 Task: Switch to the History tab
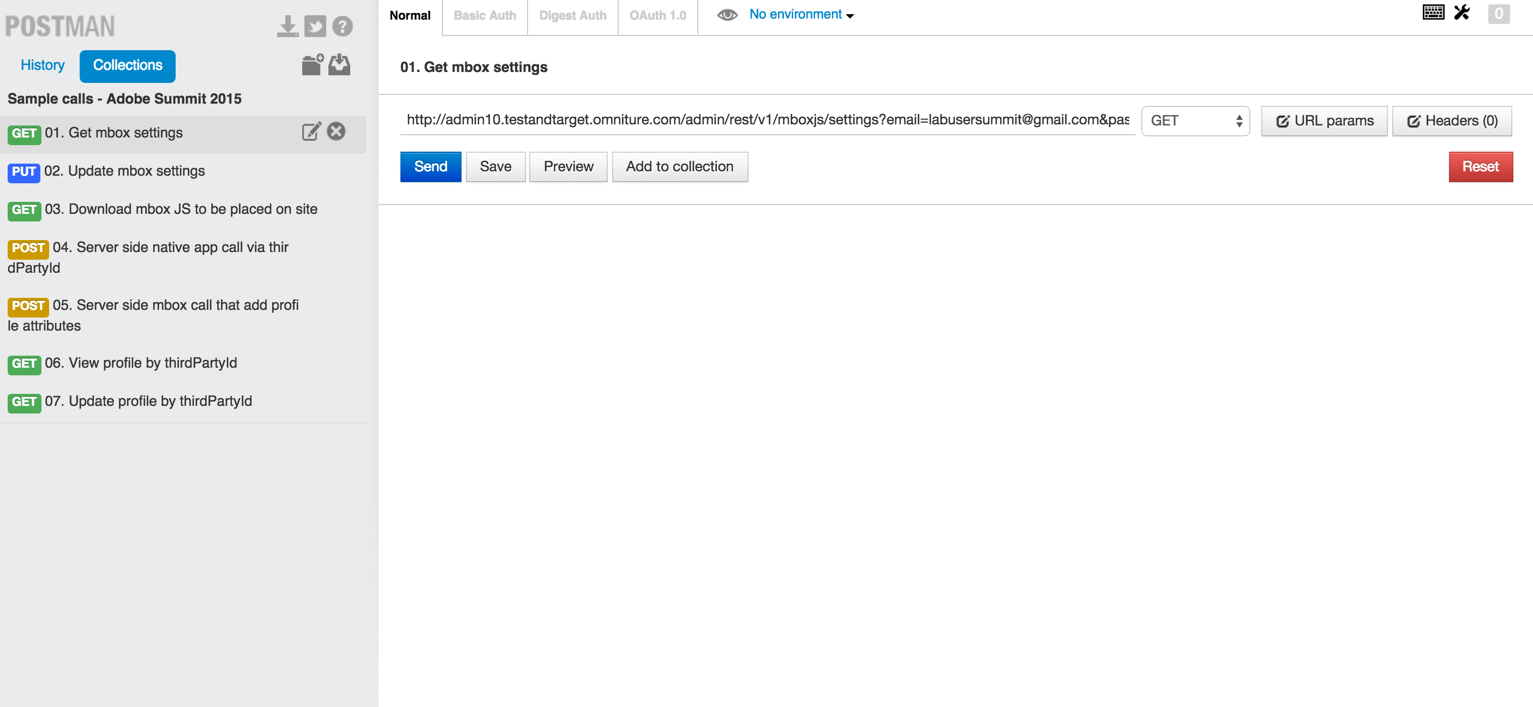[x=42, y=65]
